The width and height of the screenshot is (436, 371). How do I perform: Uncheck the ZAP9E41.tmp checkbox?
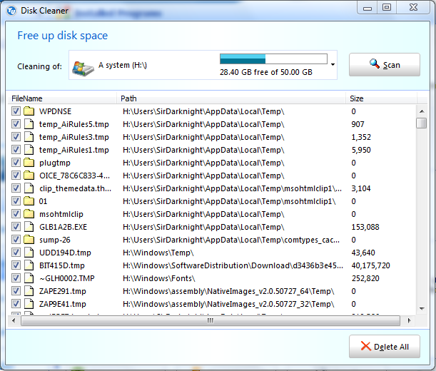coord(16,304)
